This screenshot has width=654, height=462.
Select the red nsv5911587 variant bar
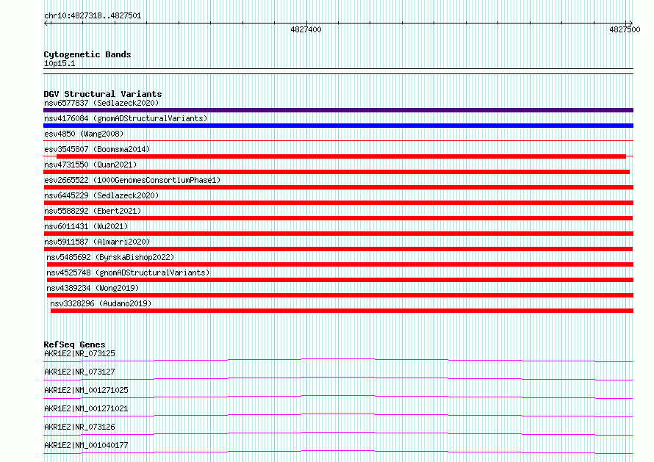tap(338, 249)
